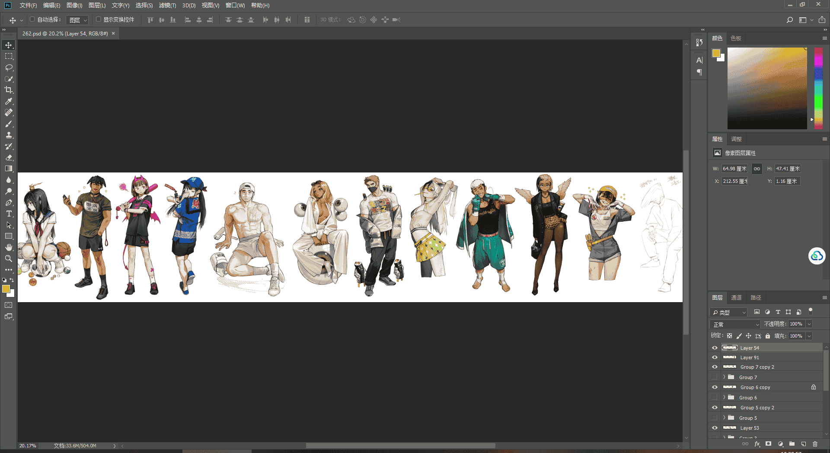Expand the Group 5 folder
Viewport: 830px width, 453px height.
coord(724,418)
